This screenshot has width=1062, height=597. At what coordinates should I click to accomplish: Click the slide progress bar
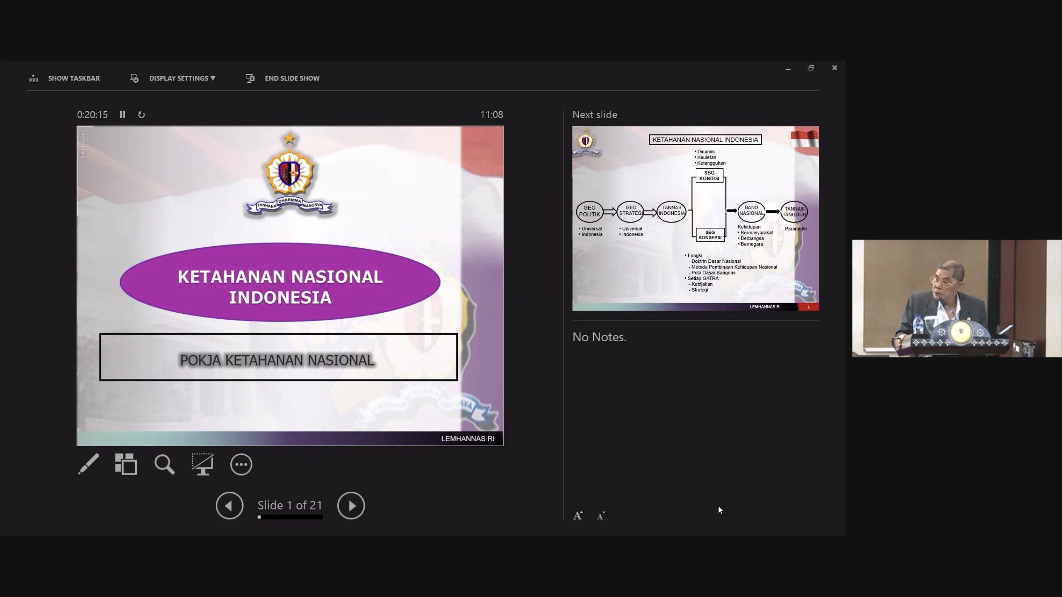click(x=290, y=517)
